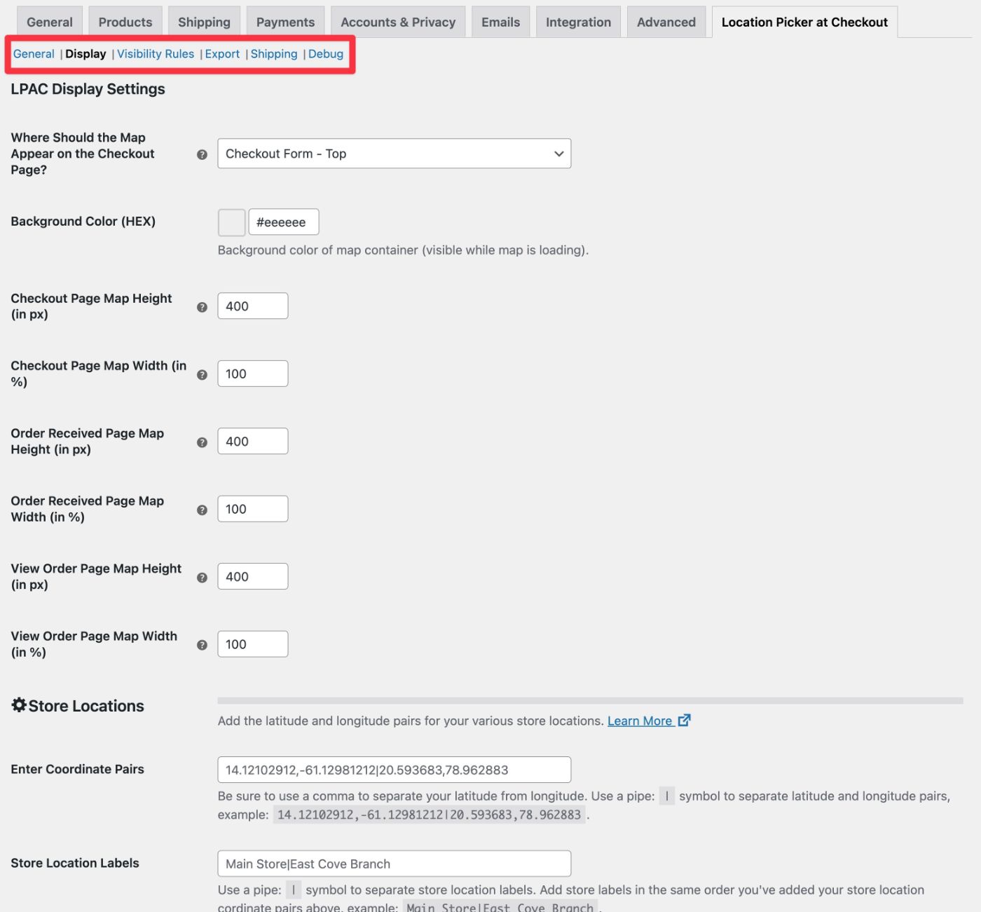Click the coordinate pairs example code text
981x912 pixels.
point(429,815)
